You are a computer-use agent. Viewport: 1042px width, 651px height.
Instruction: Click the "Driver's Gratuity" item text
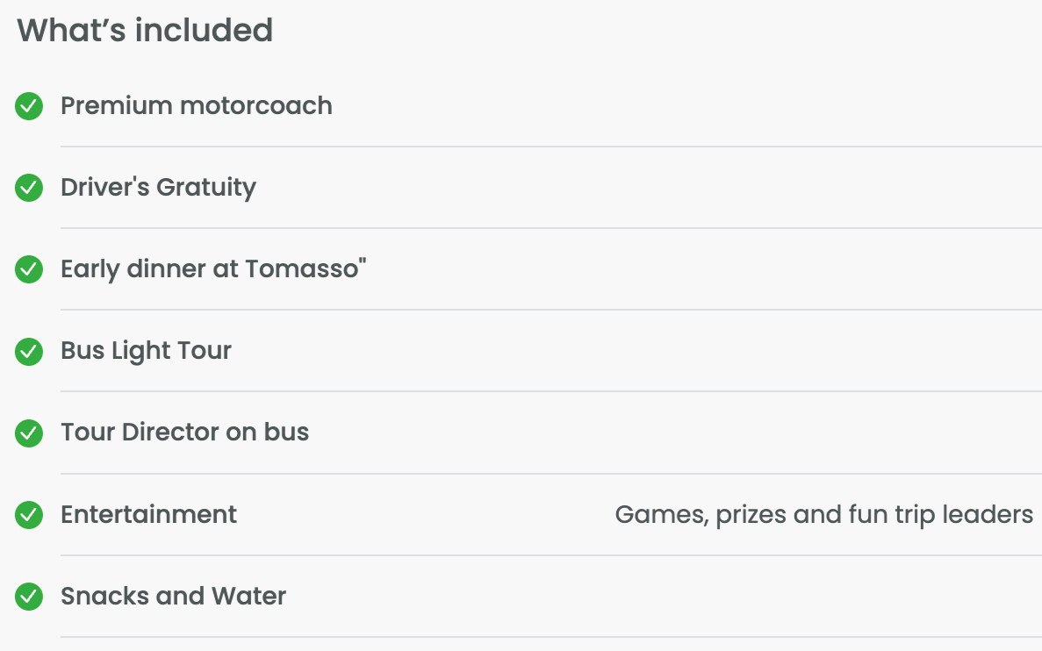pos(158,188)
